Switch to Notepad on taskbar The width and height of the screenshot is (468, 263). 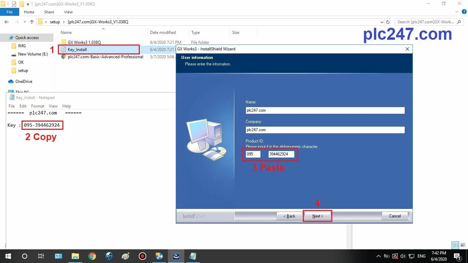point(193,256)
